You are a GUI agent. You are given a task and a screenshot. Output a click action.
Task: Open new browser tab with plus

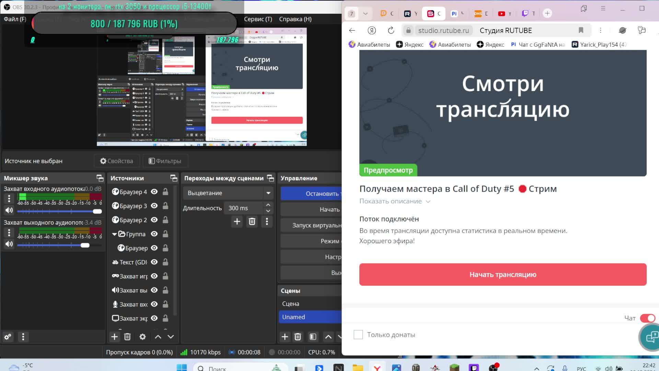tap(547, 13)
